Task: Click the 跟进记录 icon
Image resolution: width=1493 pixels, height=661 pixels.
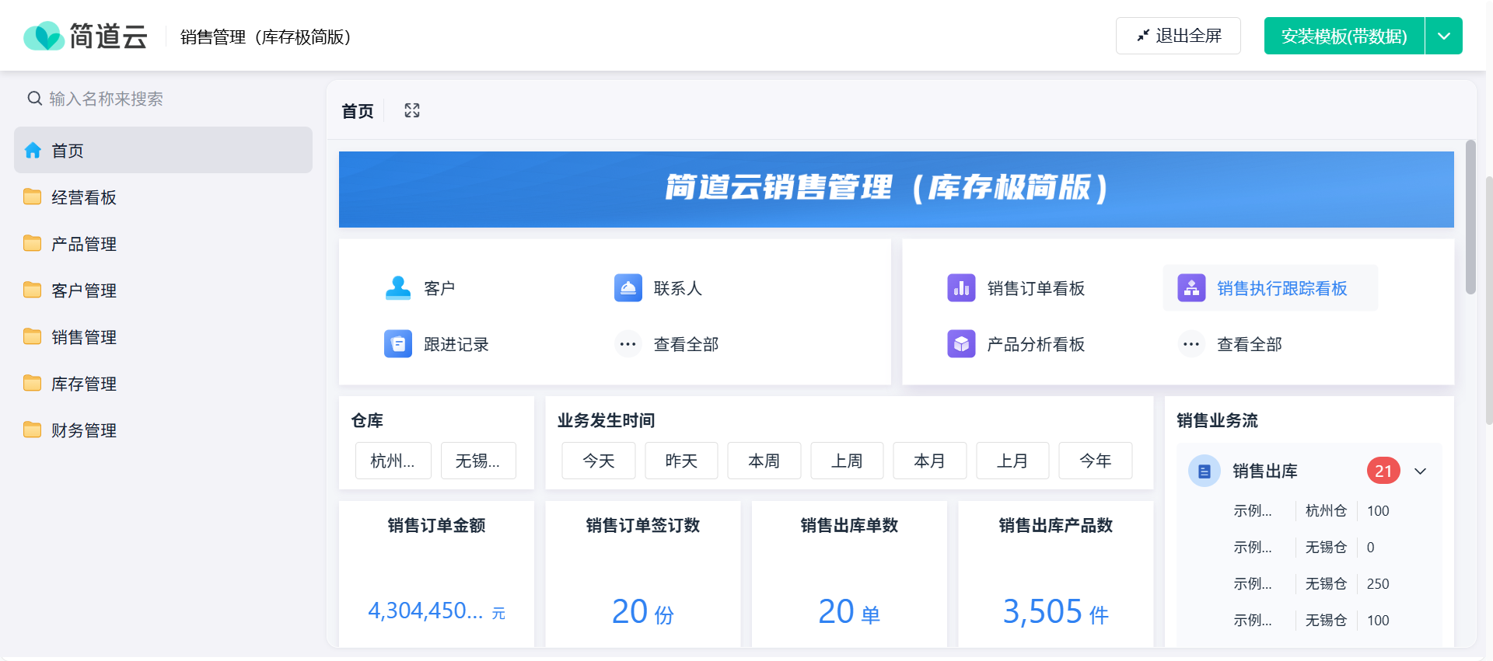Action: click(398, 343)
